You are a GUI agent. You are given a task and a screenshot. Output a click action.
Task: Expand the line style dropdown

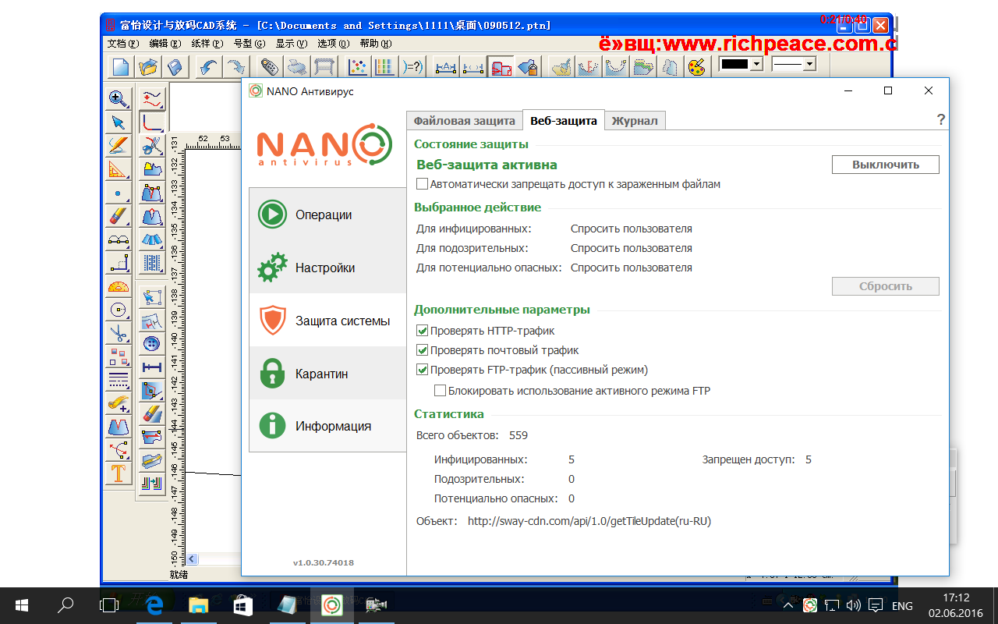(809, 65)
